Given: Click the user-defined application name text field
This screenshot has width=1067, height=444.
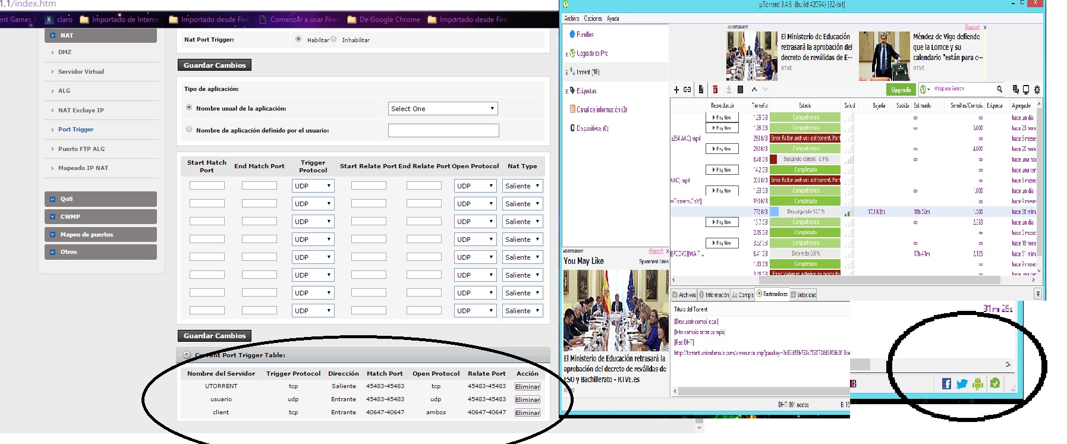Looking at the screenshot, I should (443, 130).
